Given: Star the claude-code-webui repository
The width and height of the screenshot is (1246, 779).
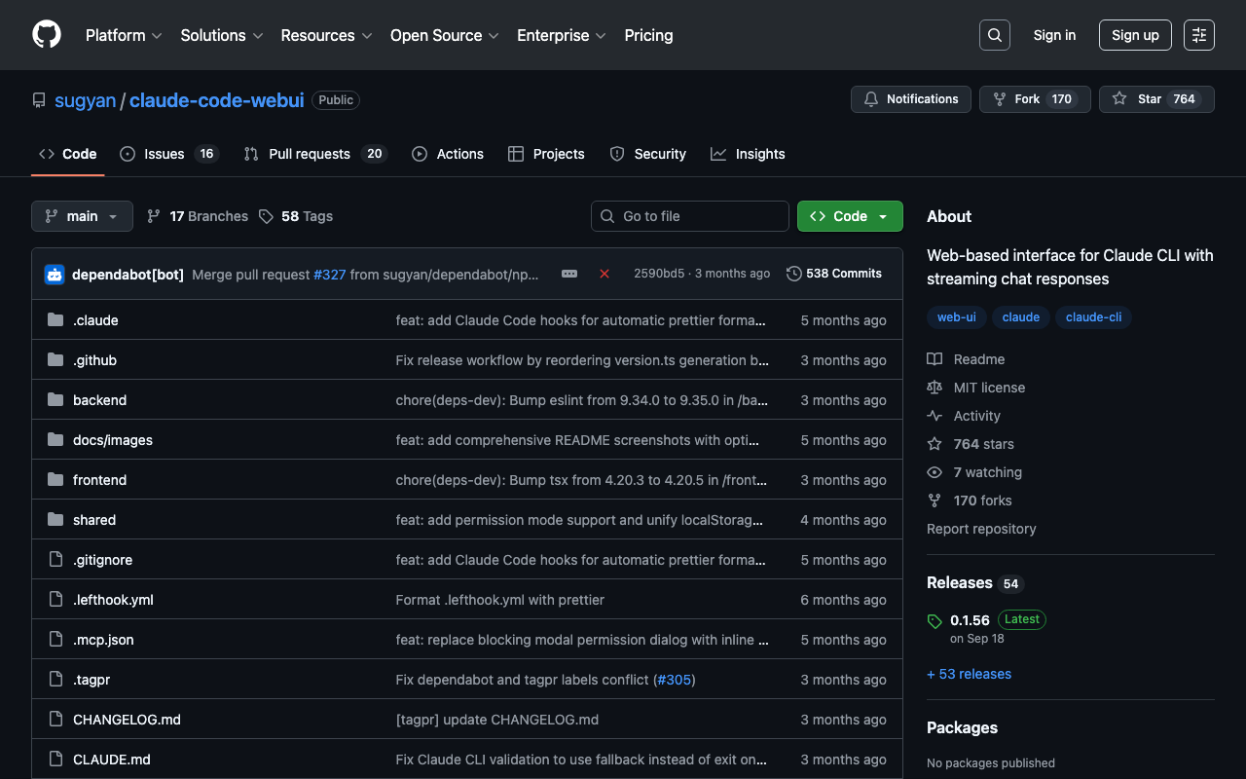Looking at the screenshot, I should tap(1155, 99).
